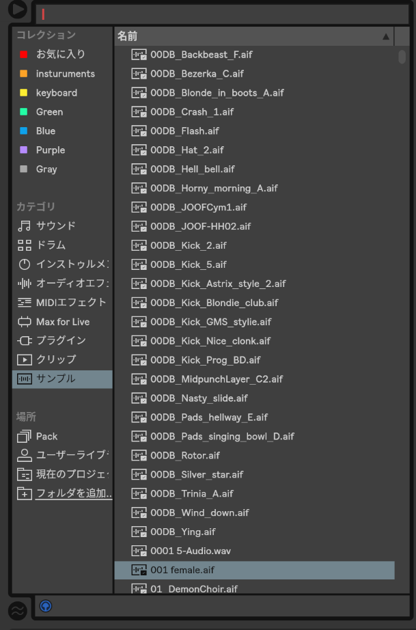Select the red お気に入り collection swatch

[24, 55]
